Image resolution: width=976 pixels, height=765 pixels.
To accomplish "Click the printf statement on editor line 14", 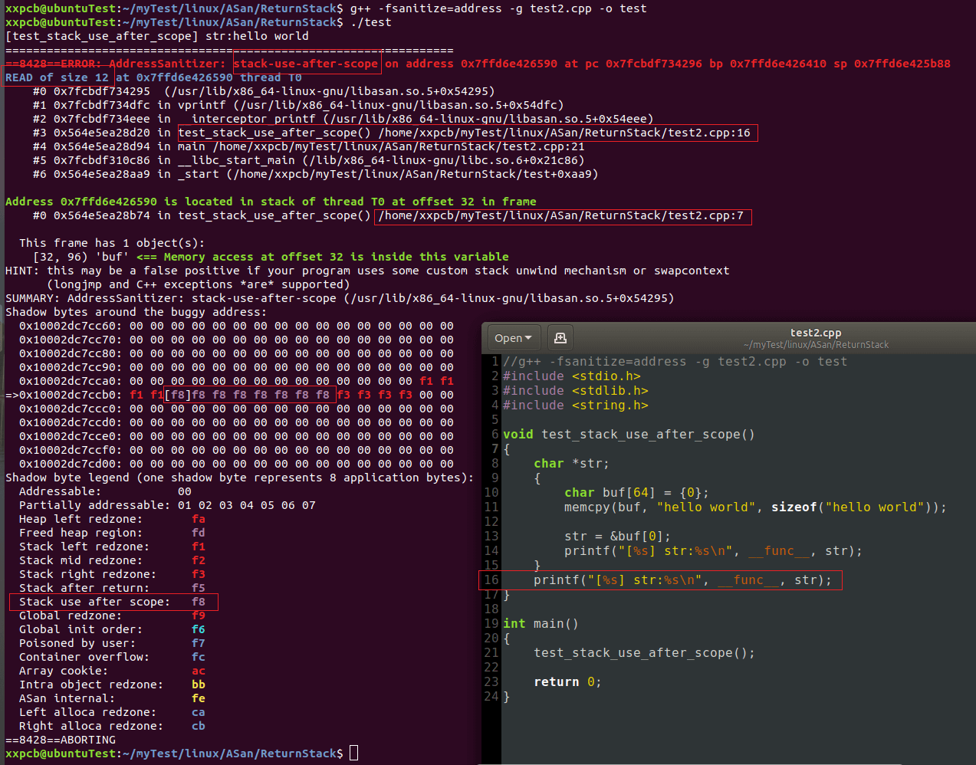I will point(713,550).
